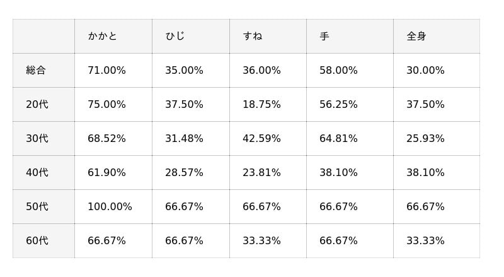Click the 40代 row label
The height and width of the screenshot is (277, 504).
pyautogui.click(x=37, y=172)
